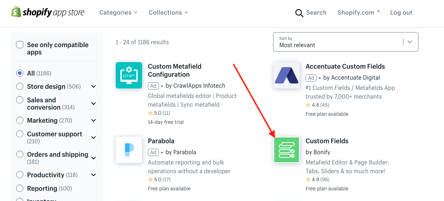Open the Shopify app store logo
The image size is (444, 201).
click(x=47, y=12)
